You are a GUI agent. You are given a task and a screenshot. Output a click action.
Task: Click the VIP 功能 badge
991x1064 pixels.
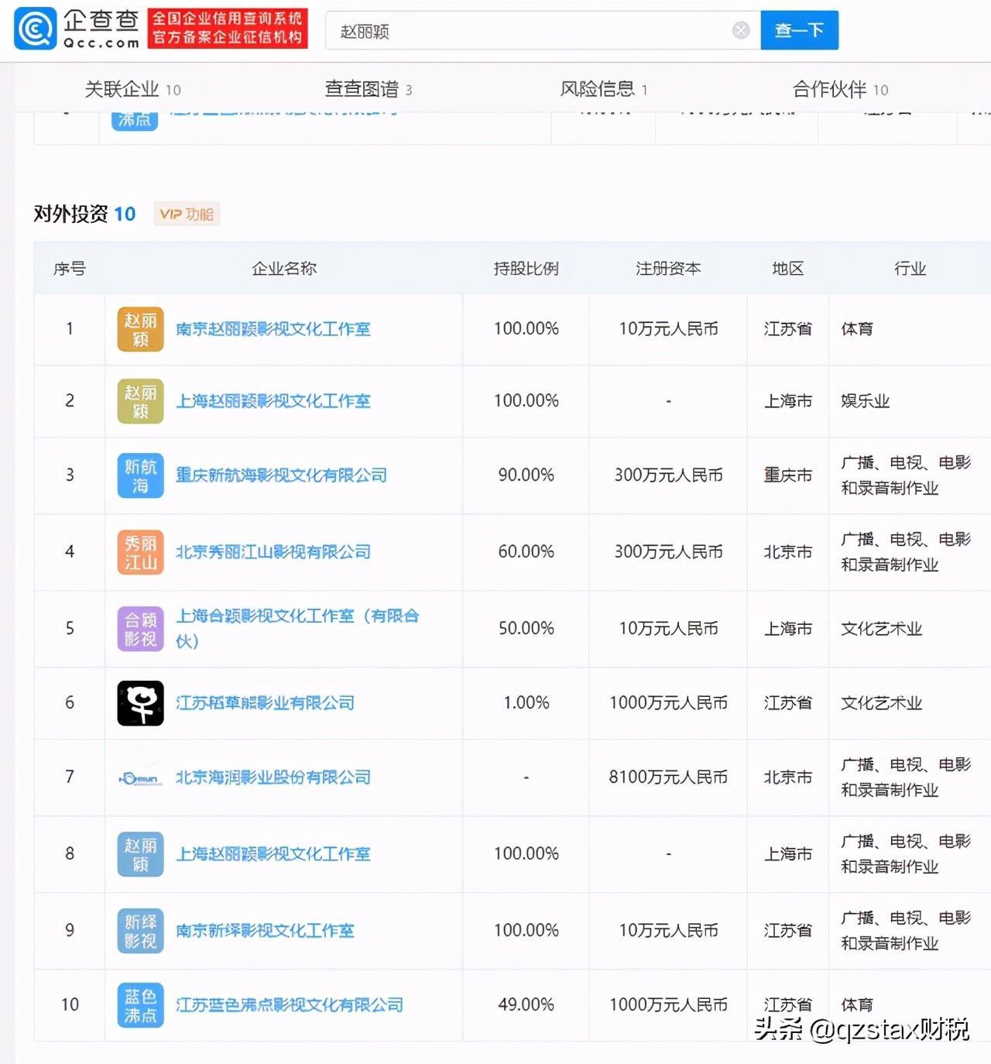pyautogui.click(x=187, y=215)
